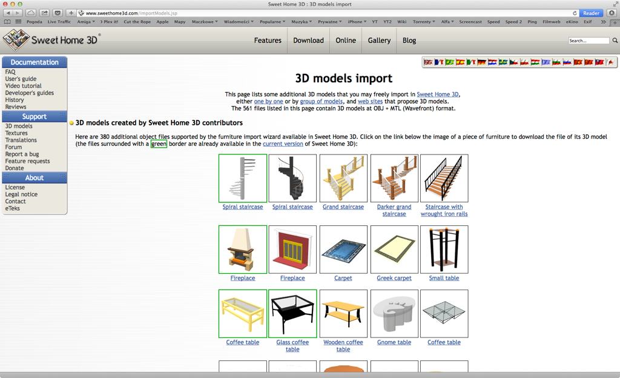
Task: Go to the Download navigation tab
Action: pyautogui.click(x=308, y=41)
